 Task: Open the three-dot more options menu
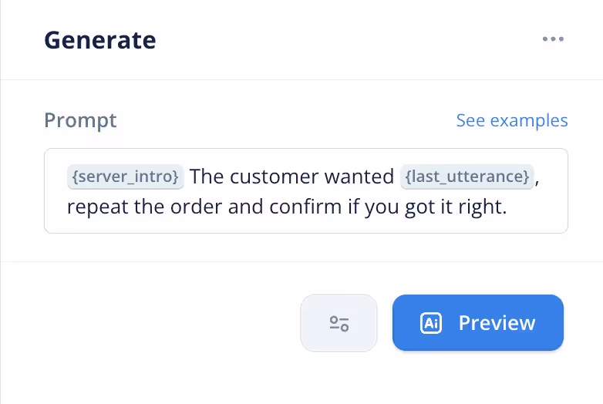click(x=553, y=39)
